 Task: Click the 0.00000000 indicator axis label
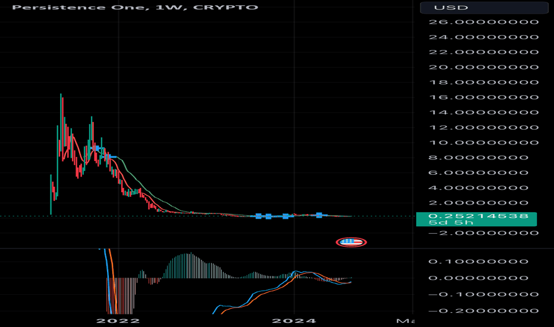(x=479, y=278)
